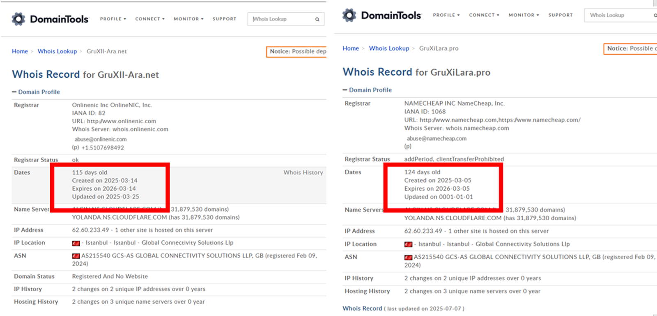
Task: Click Turkey flag icon in left IP Location row
Action: click(76, 243)
